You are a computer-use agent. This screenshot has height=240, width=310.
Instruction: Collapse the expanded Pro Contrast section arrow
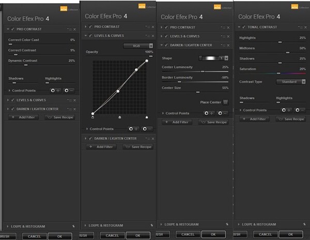[8, 29]
